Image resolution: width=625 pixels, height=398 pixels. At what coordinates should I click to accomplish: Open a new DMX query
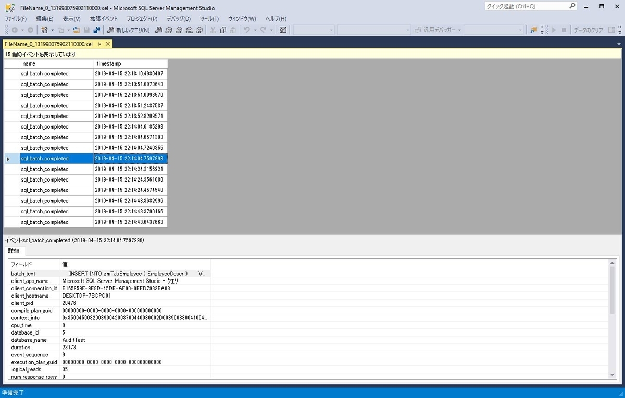click(x=179, y=30)
